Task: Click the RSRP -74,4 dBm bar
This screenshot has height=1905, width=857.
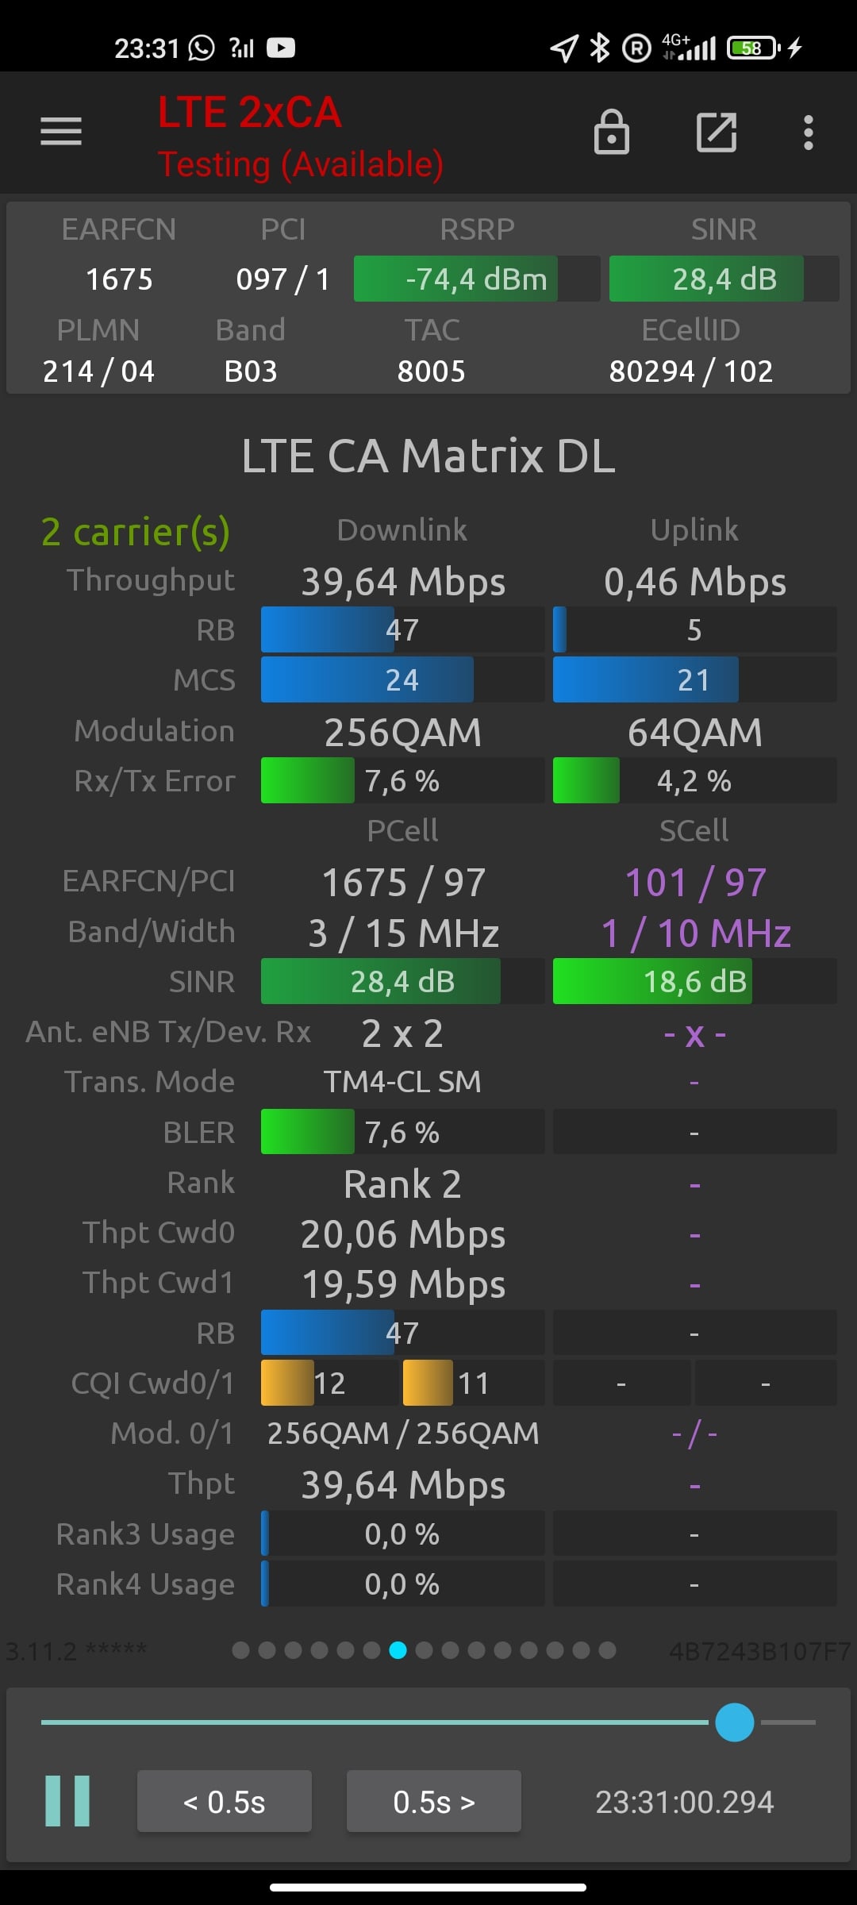Action: point(476,279)
